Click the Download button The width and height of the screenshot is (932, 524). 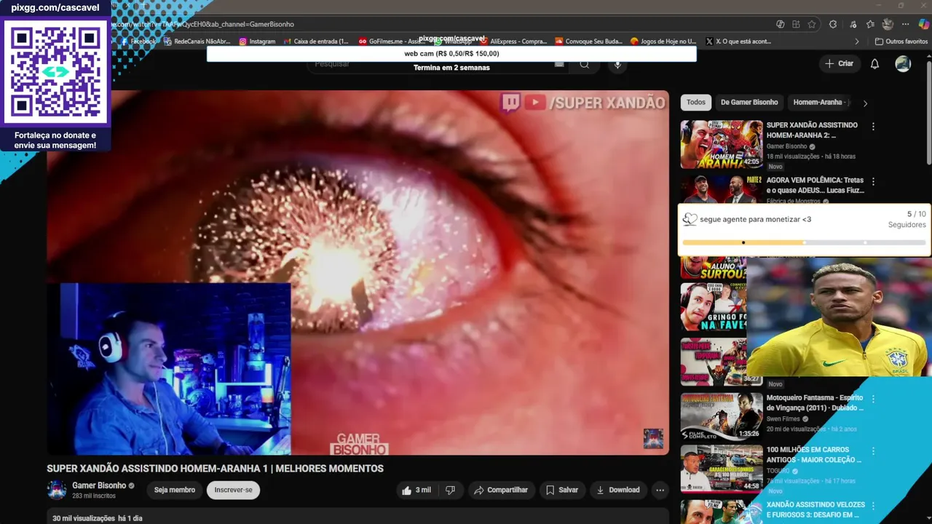coord(618,490)
